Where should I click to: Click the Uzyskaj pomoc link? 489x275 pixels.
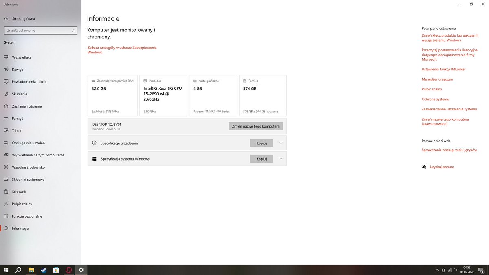click(x=442, y=167)
